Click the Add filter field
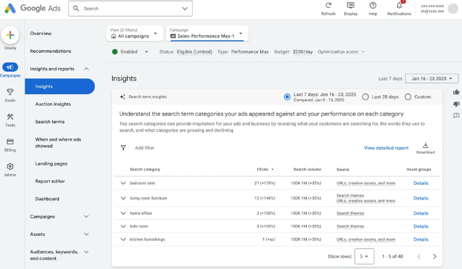 tap(145, 148)
